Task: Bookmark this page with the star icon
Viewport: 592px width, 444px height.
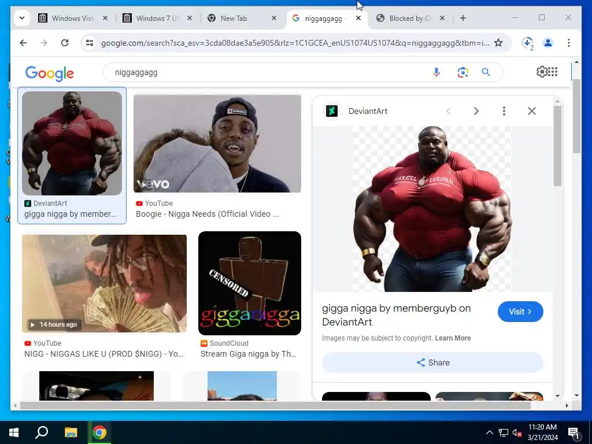Action: pyautogui.click(x=498, y=43)
